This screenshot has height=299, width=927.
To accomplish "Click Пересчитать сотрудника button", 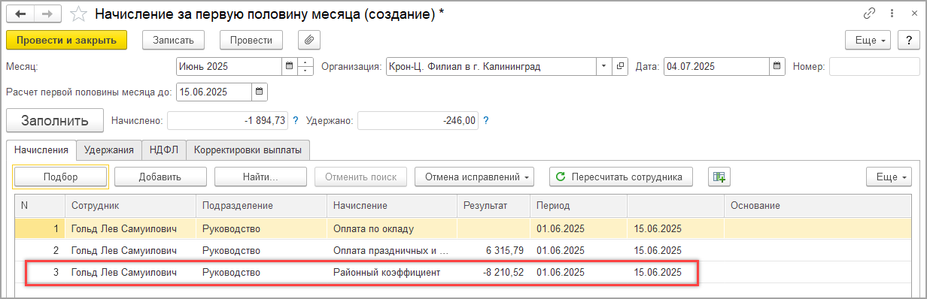I will 621,177.
